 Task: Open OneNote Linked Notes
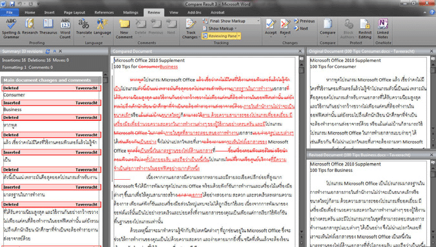click(x=383, y=28)
